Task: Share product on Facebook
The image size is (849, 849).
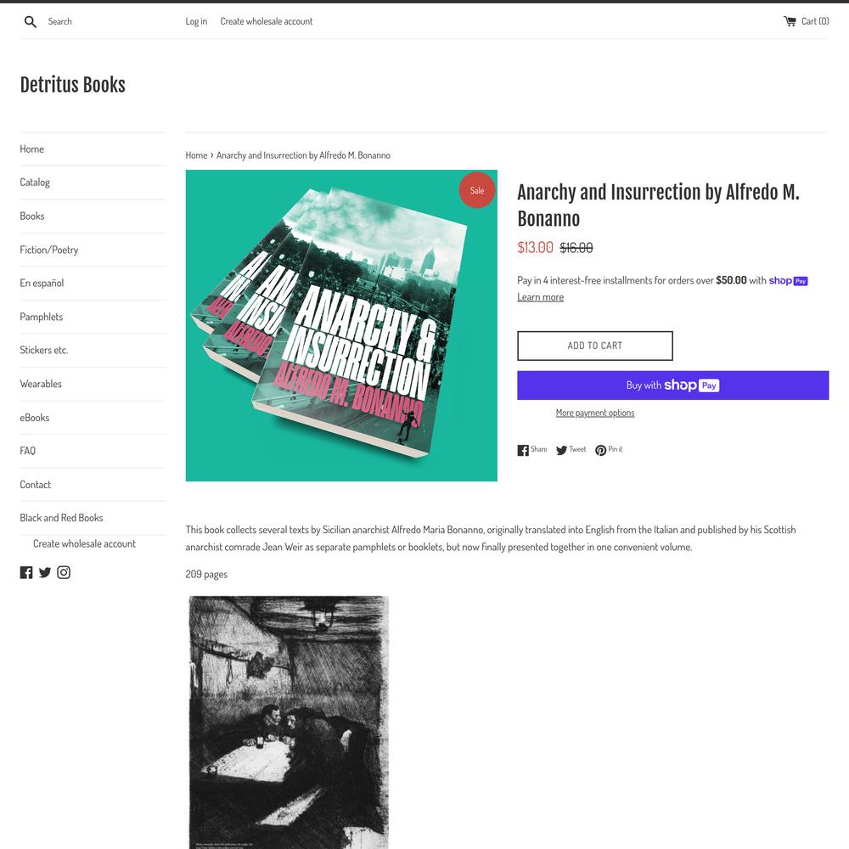Action: [532, 450]
